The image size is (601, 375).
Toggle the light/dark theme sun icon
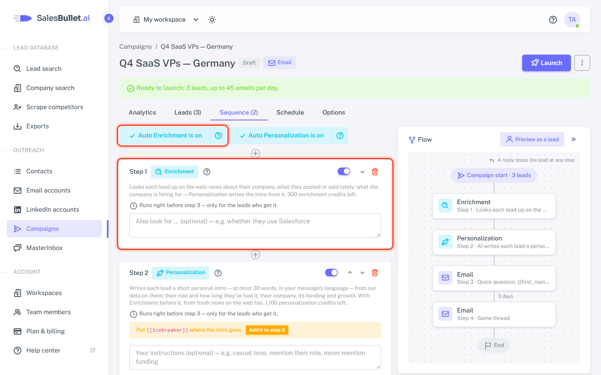pos(212,20)
